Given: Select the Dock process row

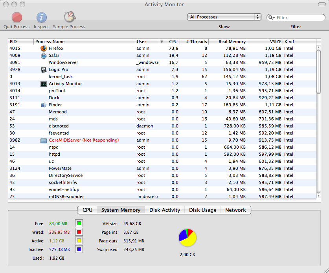Looking at the screenshot, I should point(162,98).
